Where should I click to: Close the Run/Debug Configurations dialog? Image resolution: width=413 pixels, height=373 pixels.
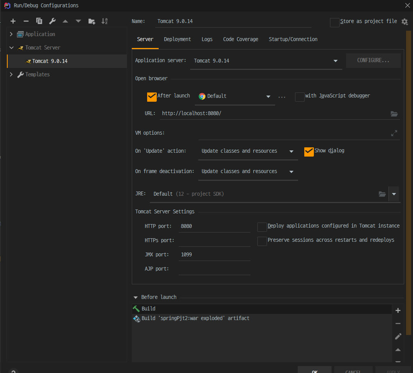pos(407,5)
